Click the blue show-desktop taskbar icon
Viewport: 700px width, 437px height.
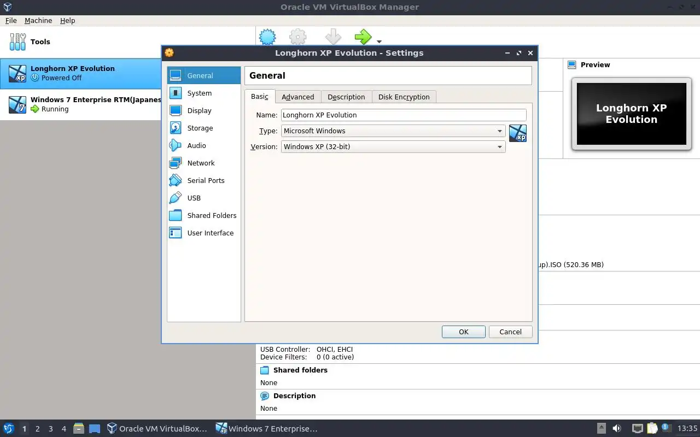[x=95, y=429]
